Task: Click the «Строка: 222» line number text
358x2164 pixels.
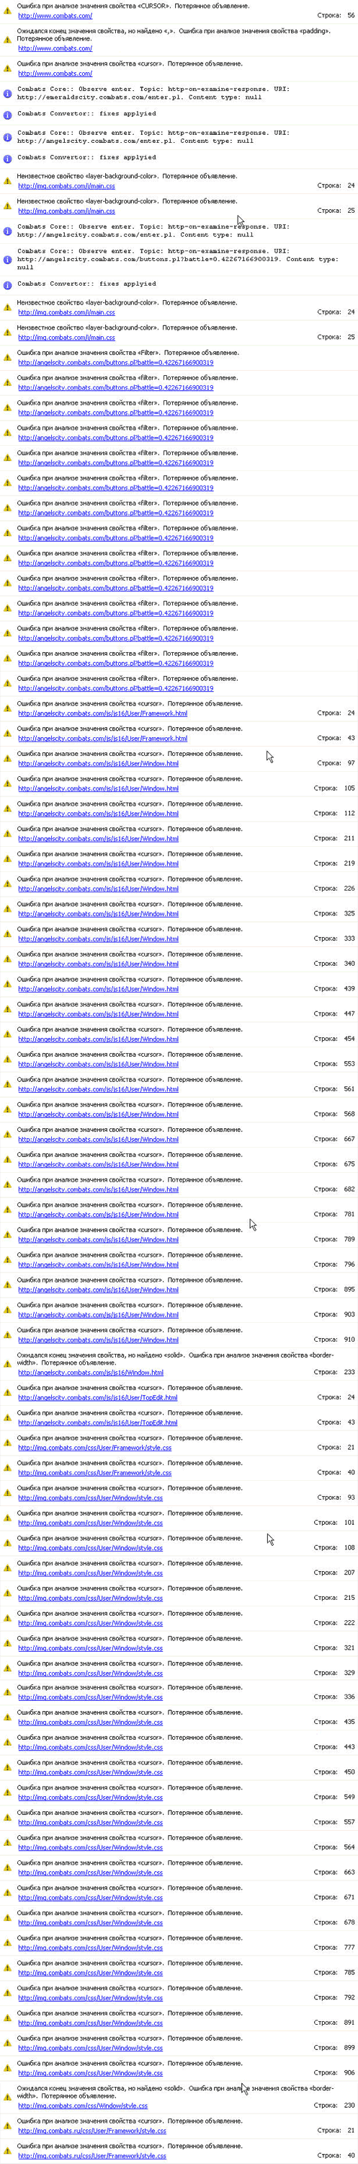Action: coord(334,1623)
